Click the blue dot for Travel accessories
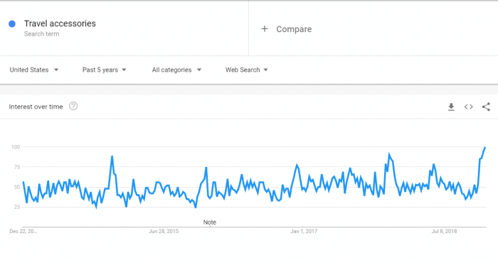The width and height of the screenshot is (498, 263). [12, 23]
